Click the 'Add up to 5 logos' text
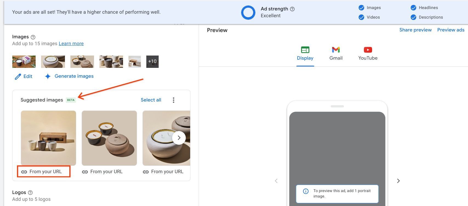This screenshot has width=468, height=206. (31, 199)
